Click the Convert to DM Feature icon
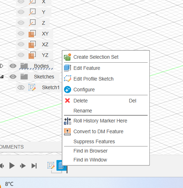Viewport: 183px width, 188px height. 68,132
